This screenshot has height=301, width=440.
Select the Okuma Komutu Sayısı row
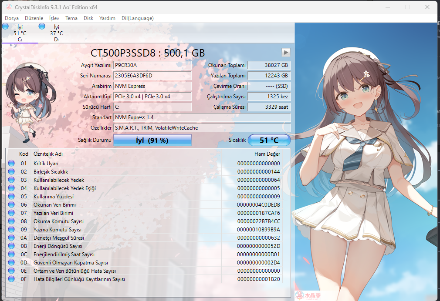coord(144,221)
